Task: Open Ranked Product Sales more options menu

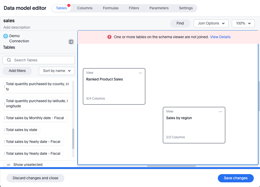Action: point(140,73)
